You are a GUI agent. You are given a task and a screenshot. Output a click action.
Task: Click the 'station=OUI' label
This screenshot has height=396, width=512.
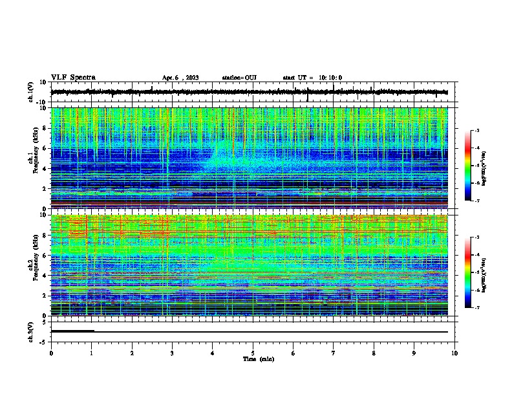coord(239,78)
